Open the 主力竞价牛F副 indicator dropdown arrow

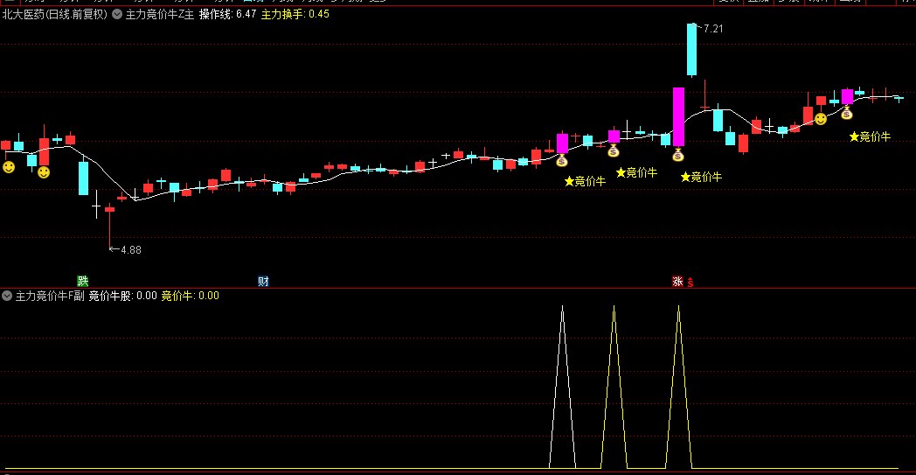(x=8, y=296)
